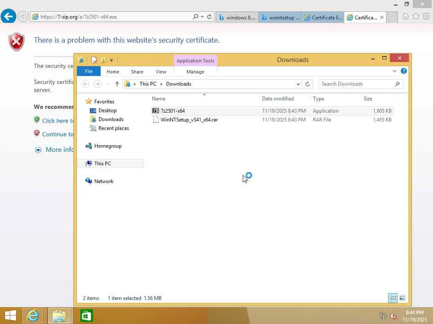Click the red shield certificate error icon
This screenshot has width=433, height=324.
pyautogui.click(x=16, y=42)
